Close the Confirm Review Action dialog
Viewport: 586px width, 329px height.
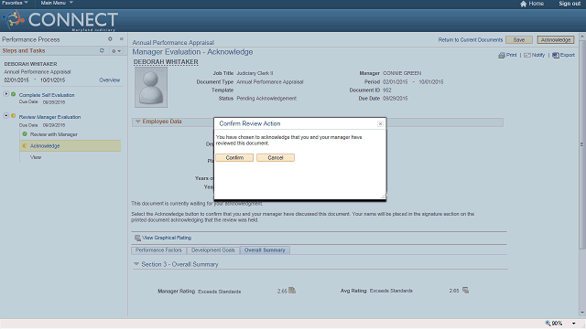380,124
